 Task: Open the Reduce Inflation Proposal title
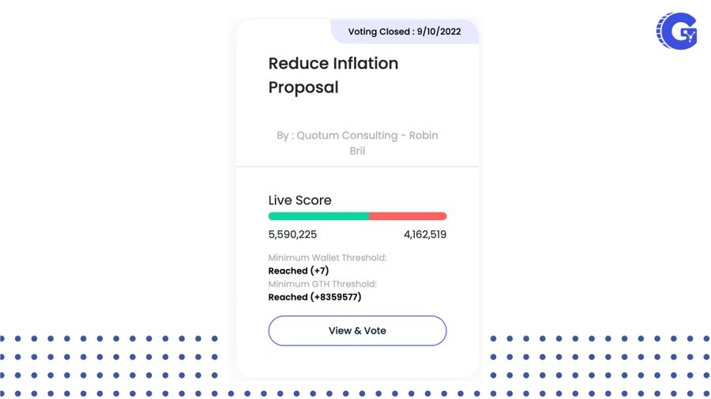click(333, 75)
